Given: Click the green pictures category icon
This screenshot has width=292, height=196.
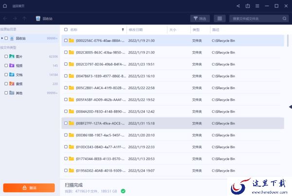Looking at the screenshot, I should click(12, 57).
